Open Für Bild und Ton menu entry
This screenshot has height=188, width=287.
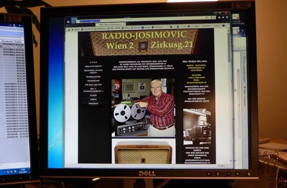(93, 85)
